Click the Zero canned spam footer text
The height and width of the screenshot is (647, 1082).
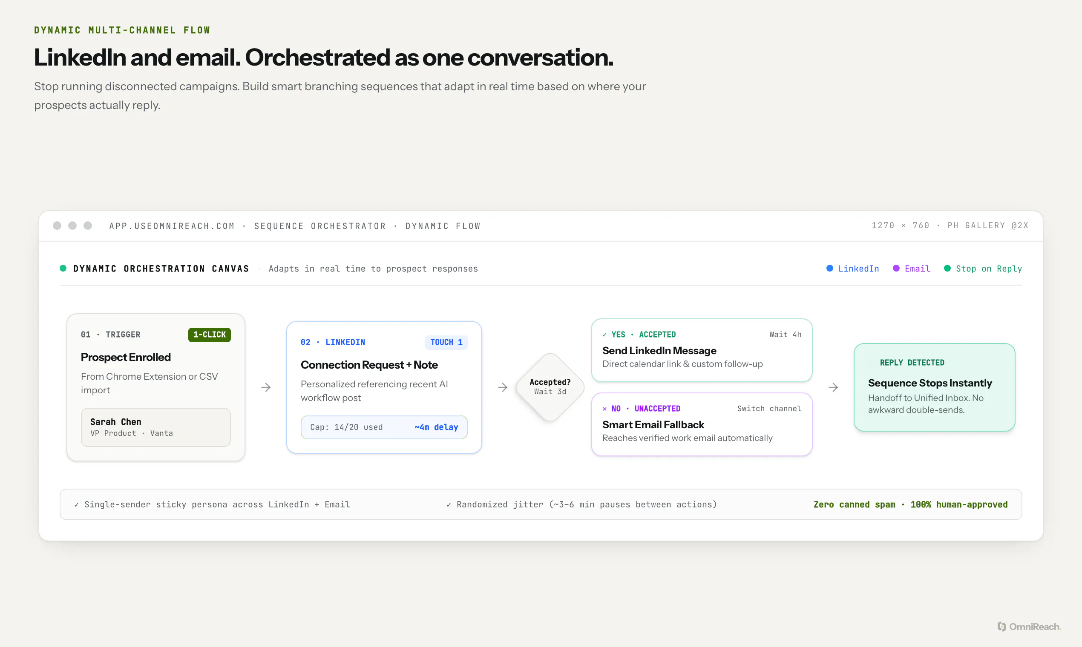[910, 504]
